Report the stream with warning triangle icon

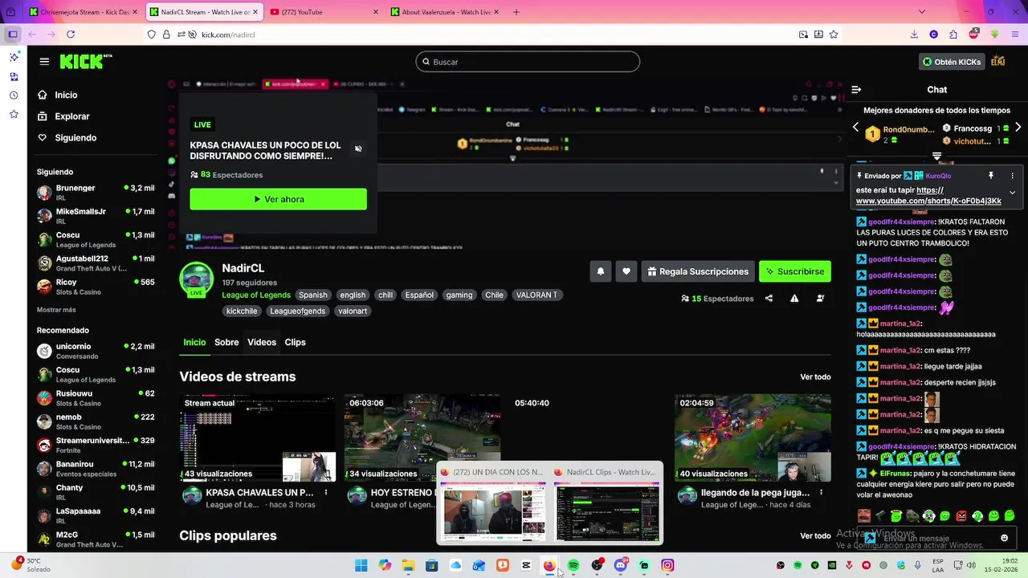point(794,299)
